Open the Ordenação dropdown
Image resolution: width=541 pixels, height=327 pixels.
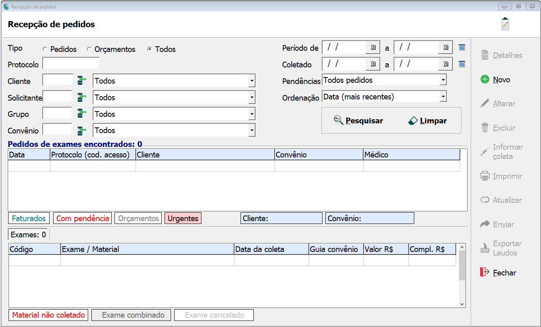coord(443,97)
